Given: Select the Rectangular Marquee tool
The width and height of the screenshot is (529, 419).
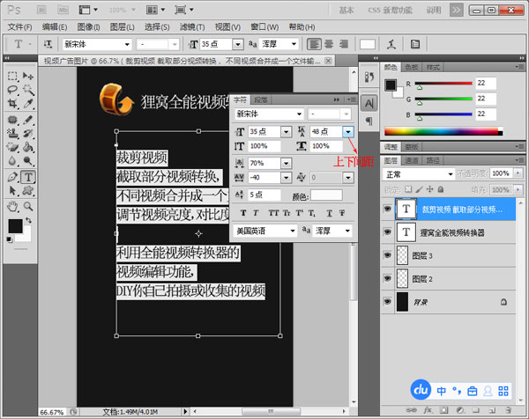Looking at the screenshot, I should click(13, 76).
